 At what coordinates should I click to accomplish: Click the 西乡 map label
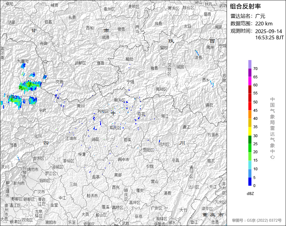pos(206,80)
